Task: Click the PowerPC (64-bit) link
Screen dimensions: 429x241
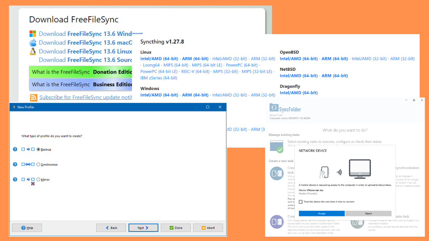Action: (242, 65)
